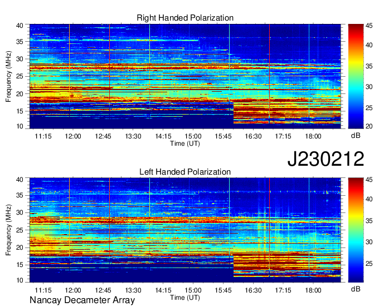Click the 17:15 time tick under Right Handed plot
The image size is (379, 307).
pyautogui.click(x=283, y=136)
